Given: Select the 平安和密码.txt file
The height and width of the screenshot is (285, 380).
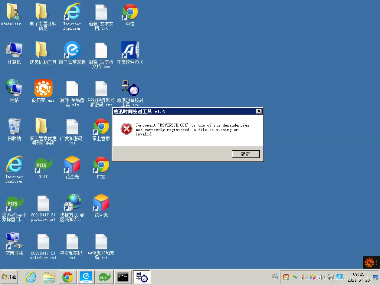Looking at the screenshot, I should [72, 247].
